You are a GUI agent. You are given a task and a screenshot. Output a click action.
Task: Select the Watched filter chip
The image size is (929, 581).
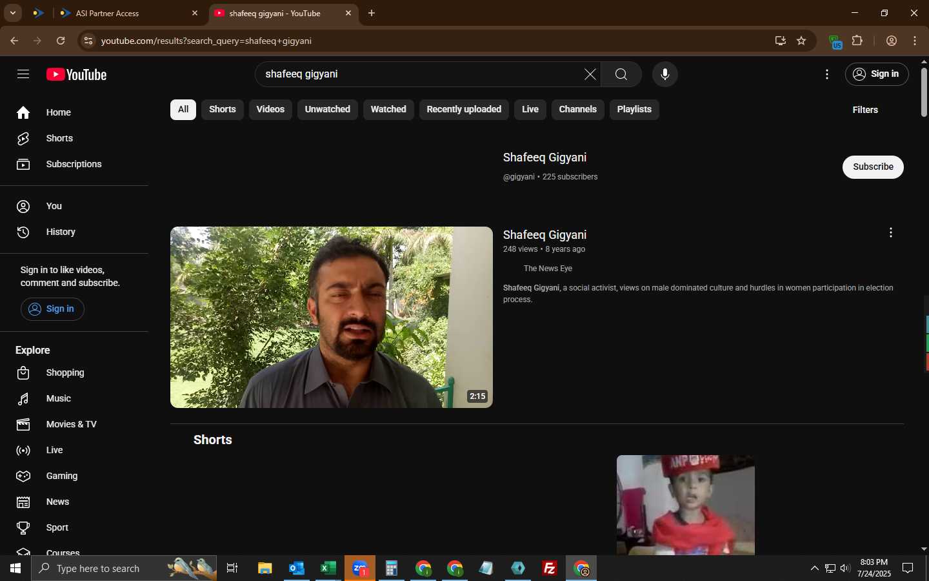(388, 110)
